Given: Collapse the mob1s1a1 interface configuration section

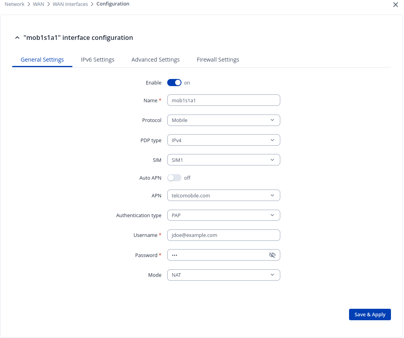Looking at the screenshot, I should (x=17, y=38).
